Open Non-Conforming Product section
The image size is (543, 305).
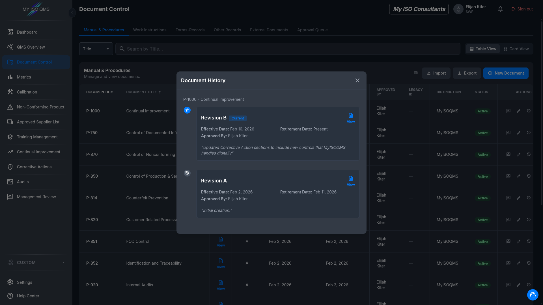click(x=36, y=107)
